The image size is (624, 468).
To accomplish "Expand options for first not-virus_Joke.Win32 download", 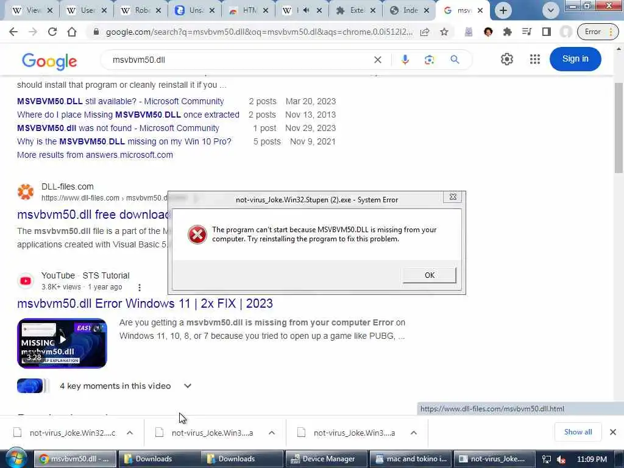I will click(x=130, y=433).
